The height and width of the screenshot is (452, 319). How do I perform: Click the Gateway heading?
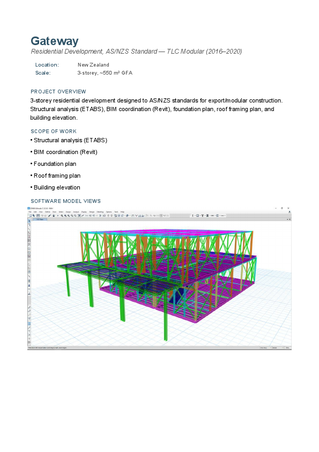click(x=54, y=41)
